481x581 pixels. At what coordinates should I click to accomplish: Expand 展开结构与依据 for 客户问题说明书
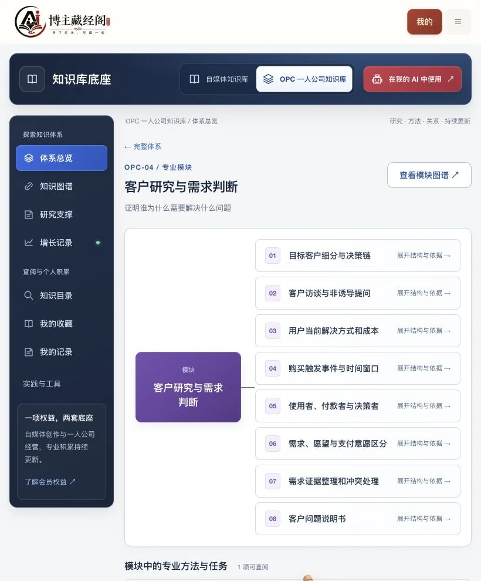(x=424, y=519)
